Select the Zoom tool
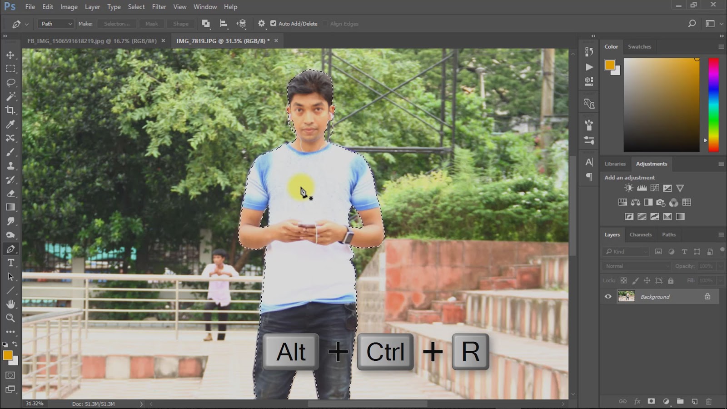 (x=11, y=318)
